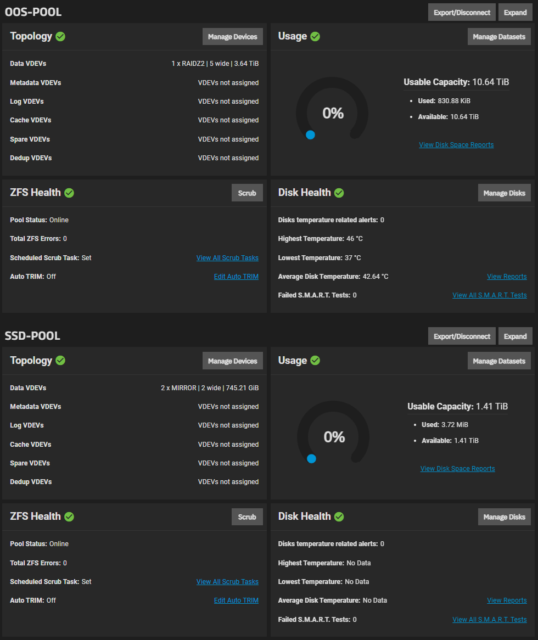Open Manage Devices for SSD-POOL
This screenshot has width=538, height=640.
tap(233, 361)
